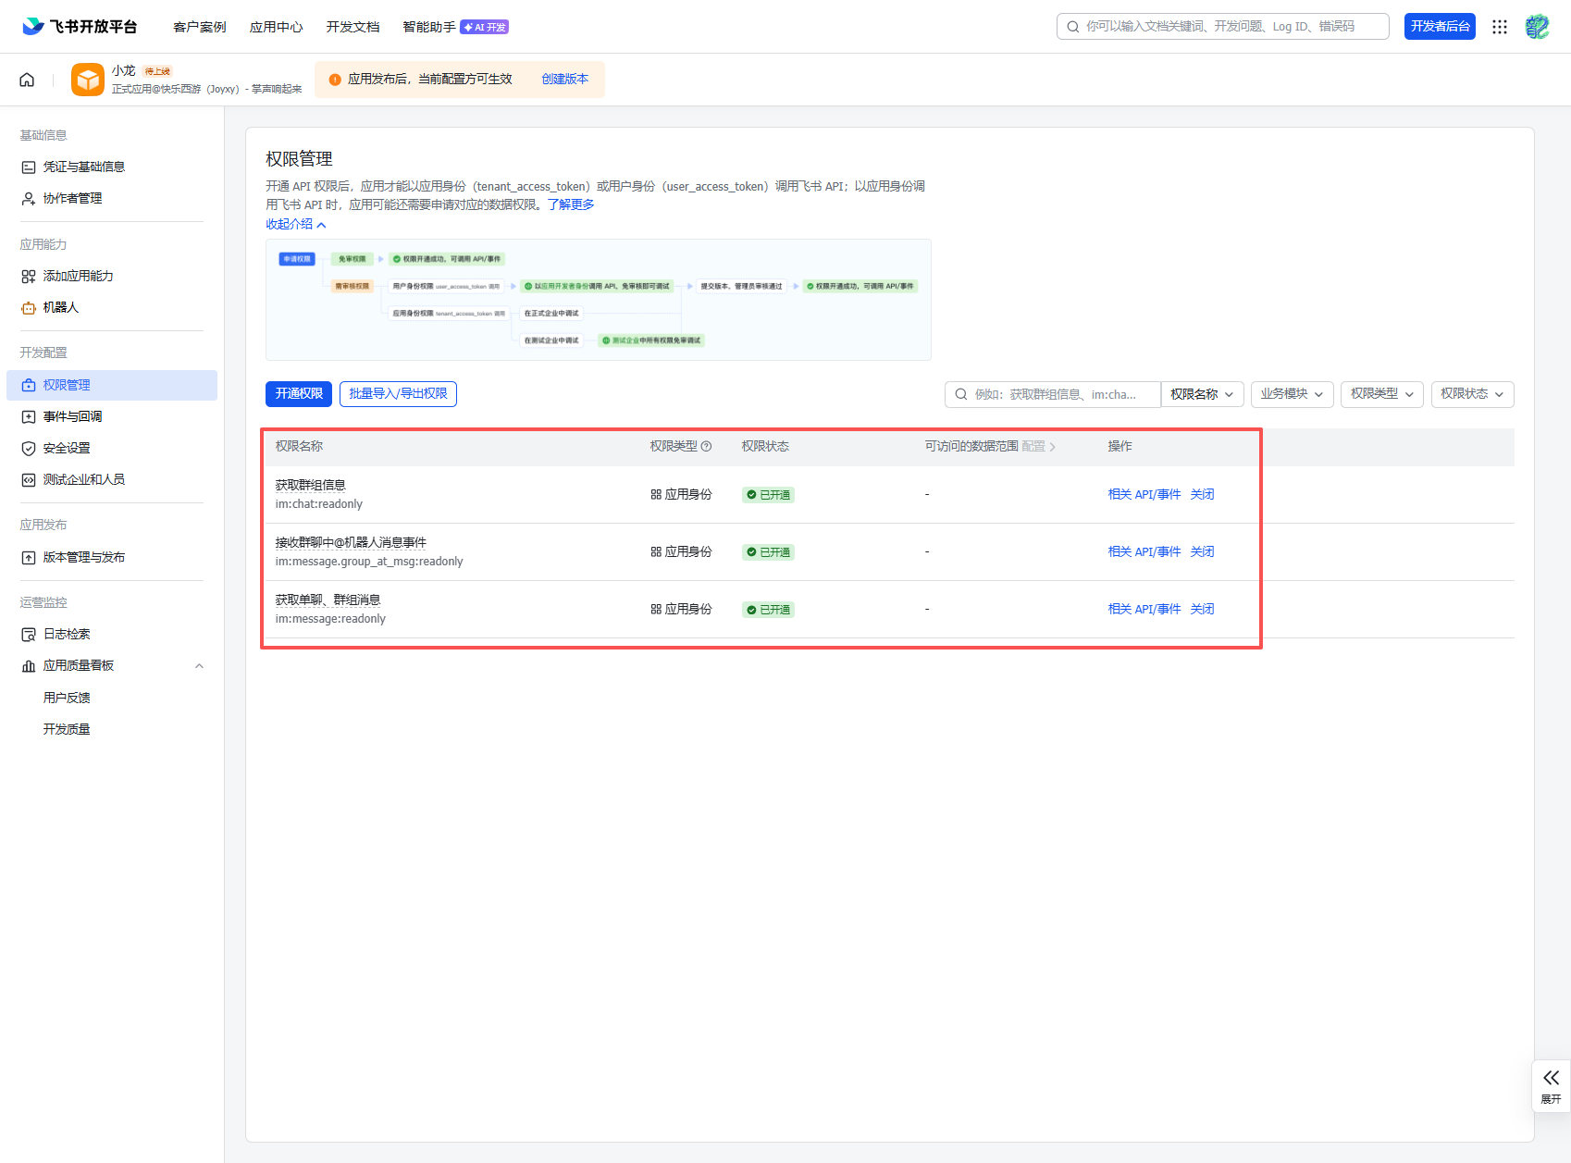1571x1163 pixels.
Task: Click the orange 小龙 app cube icon
Action: pos(88,80)
